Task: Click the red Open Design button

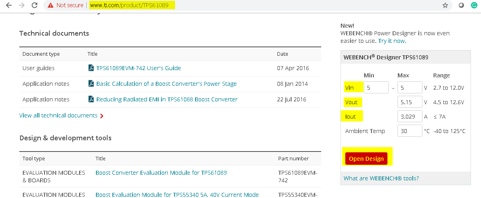Action: pos(366,159)
